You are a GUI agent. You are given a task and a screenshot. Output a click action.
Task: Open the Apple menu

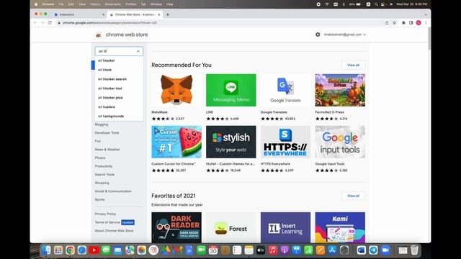36,4
